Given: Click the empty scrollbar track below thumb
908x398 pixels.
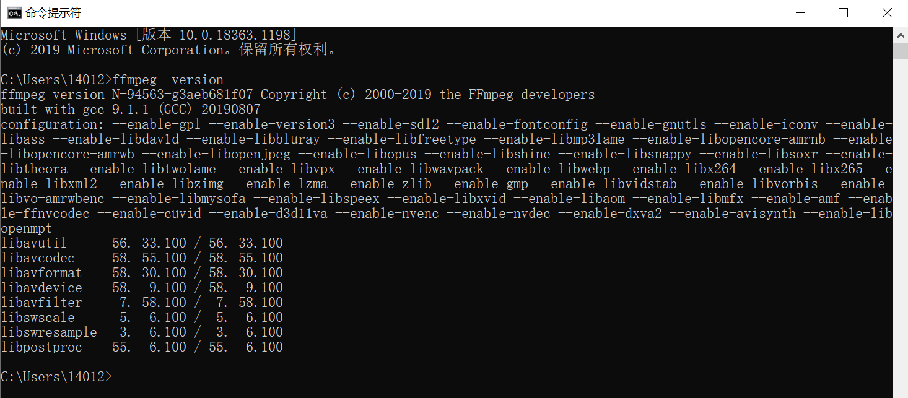Looking at the screenshot, I should [x=900, y=223].
